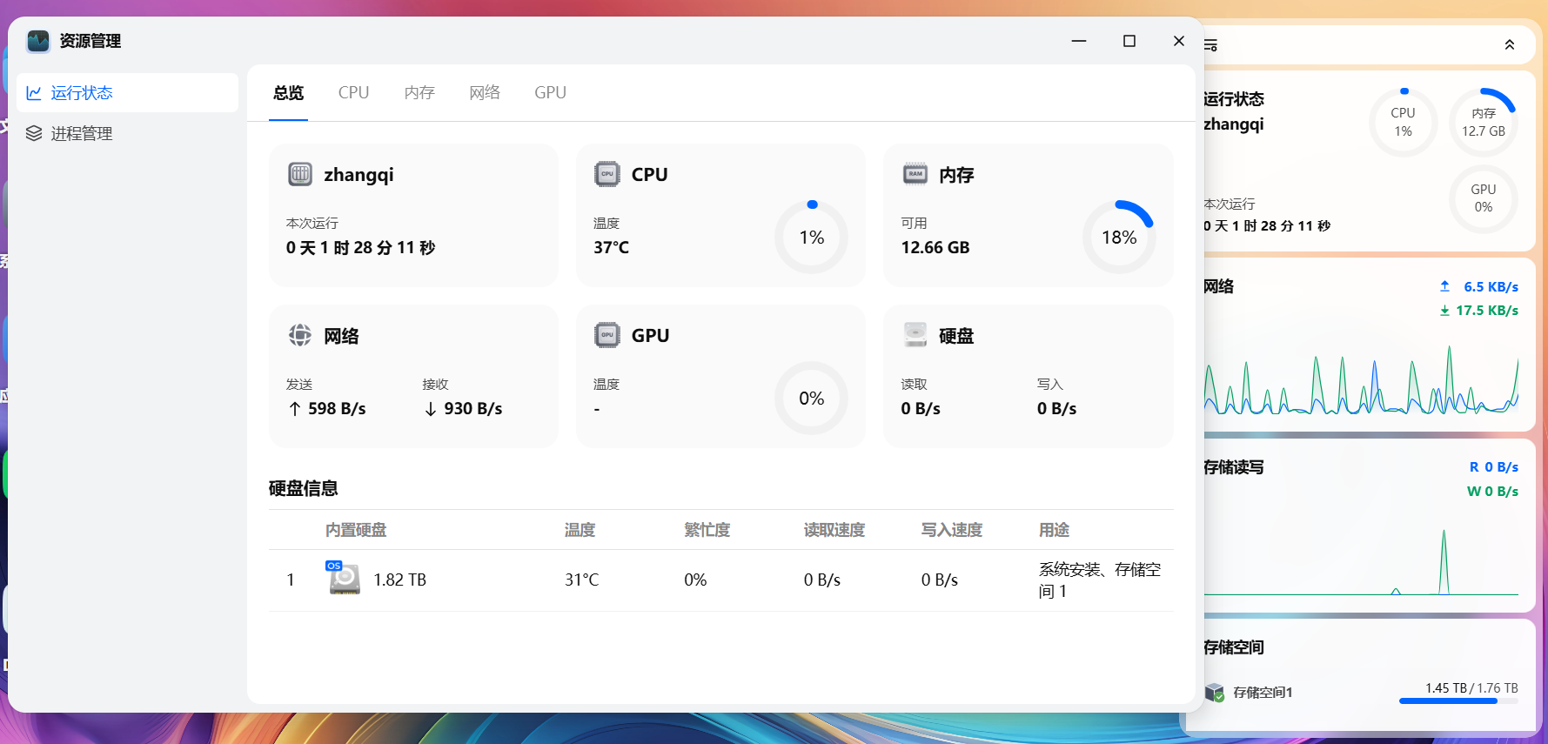
Task: Click the Resource Manager app logo icon
Action: point(38,41)
